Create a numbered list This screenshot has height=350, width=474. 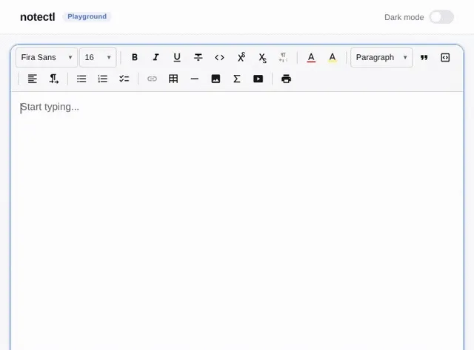(103, 79)
